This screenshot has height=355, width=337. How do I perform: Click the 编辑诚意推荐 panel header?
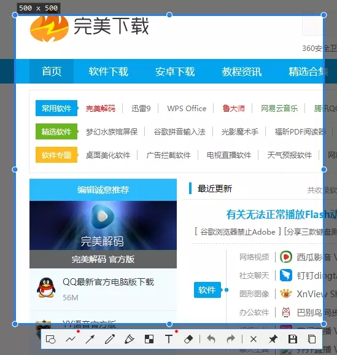(x=103, y=190)
